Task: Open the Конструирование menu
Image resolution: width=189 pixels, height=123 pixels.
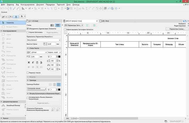Action: coord(28,5)
